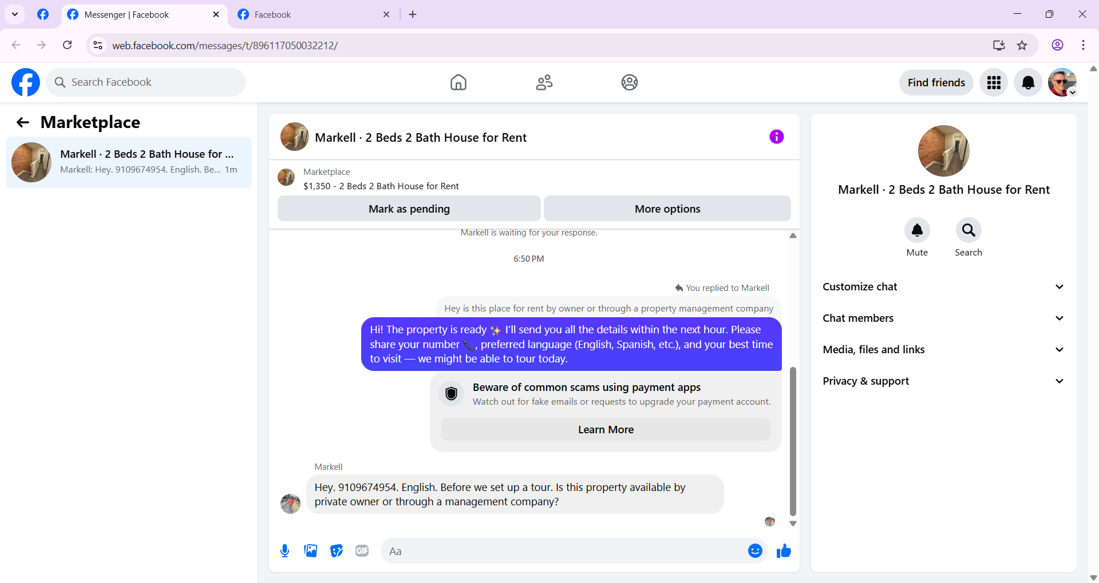Open conversation information purple icon
The width and height of the screenshot is (1099, 583).
[x=776, y=137]
